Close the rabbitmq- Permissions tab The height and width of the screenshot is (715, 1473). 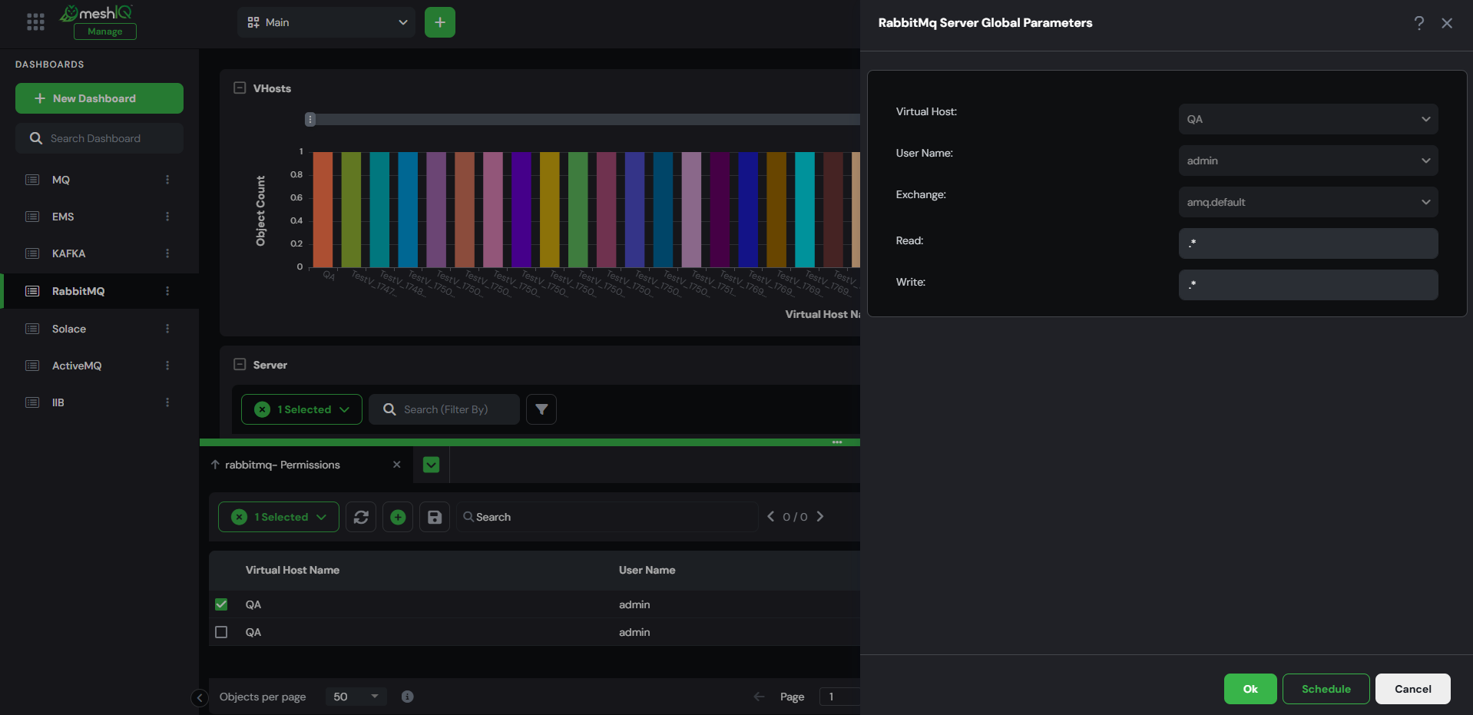pos(397,465)
